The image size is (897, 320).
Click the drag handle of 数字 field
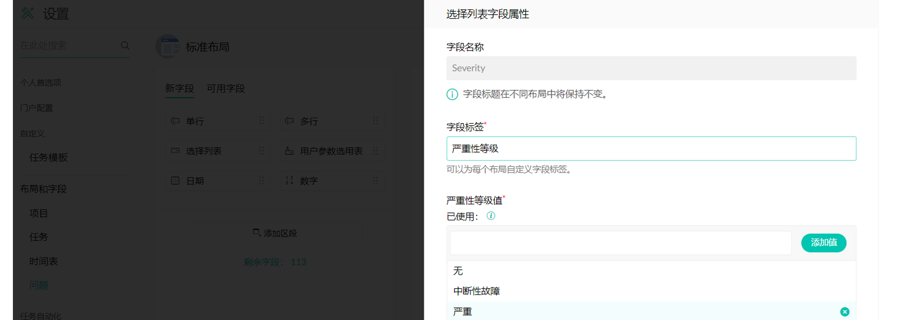[x=375, y=180]
